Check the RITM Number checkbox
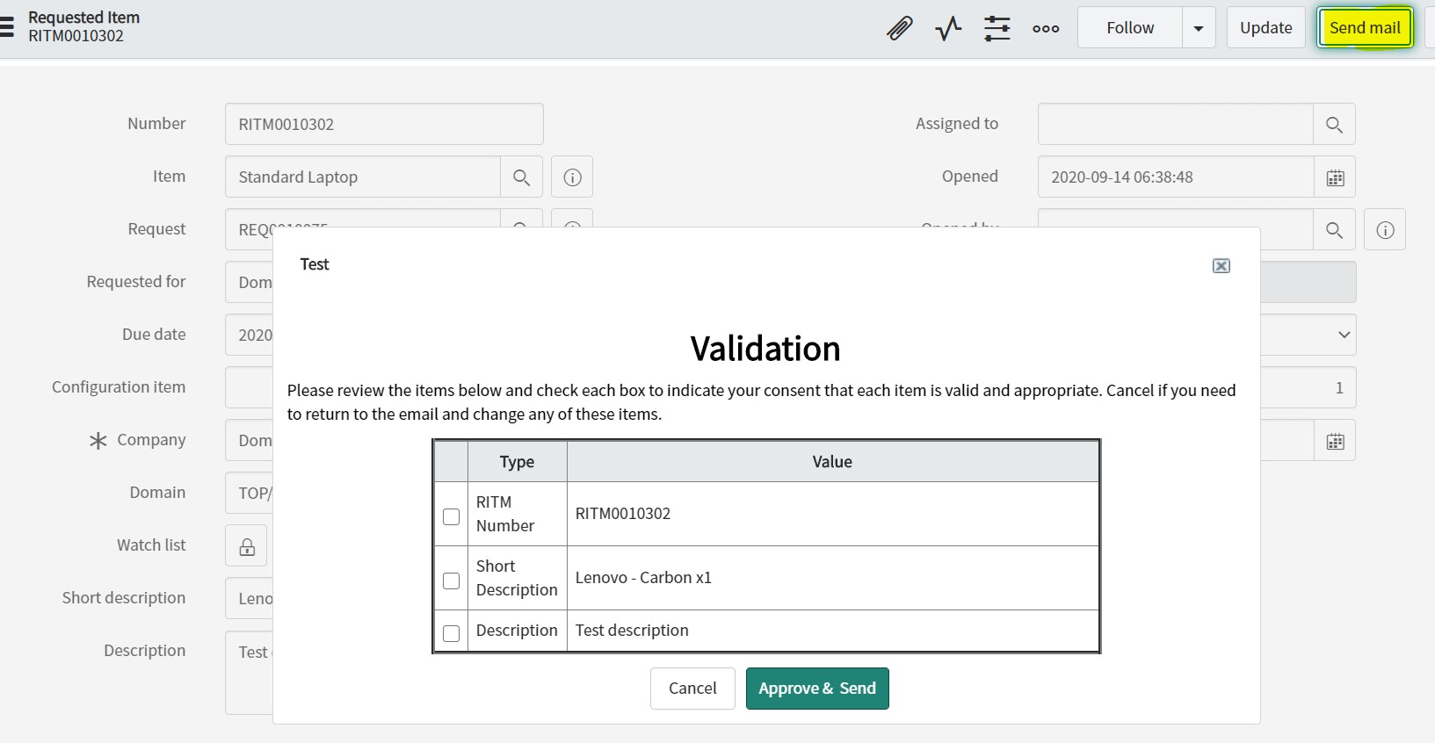 tap(451, 516)
